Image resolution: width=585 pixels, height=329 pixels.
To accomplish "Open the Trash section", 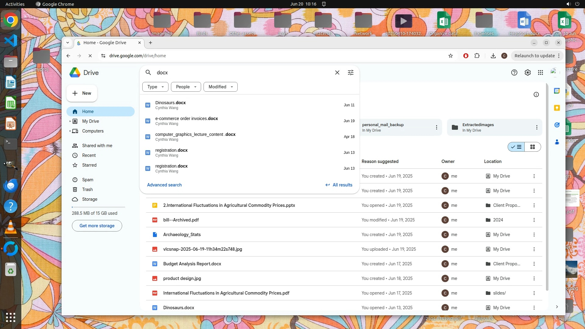I will [x=87, y=189].
